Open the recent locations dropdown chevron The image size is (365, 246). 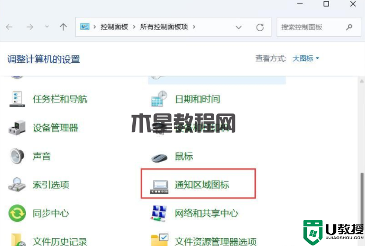coord(47,27)
